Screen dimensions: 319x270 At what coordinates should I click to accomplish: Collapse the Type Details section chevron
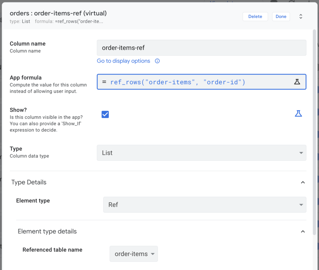[x=303, y=182]
